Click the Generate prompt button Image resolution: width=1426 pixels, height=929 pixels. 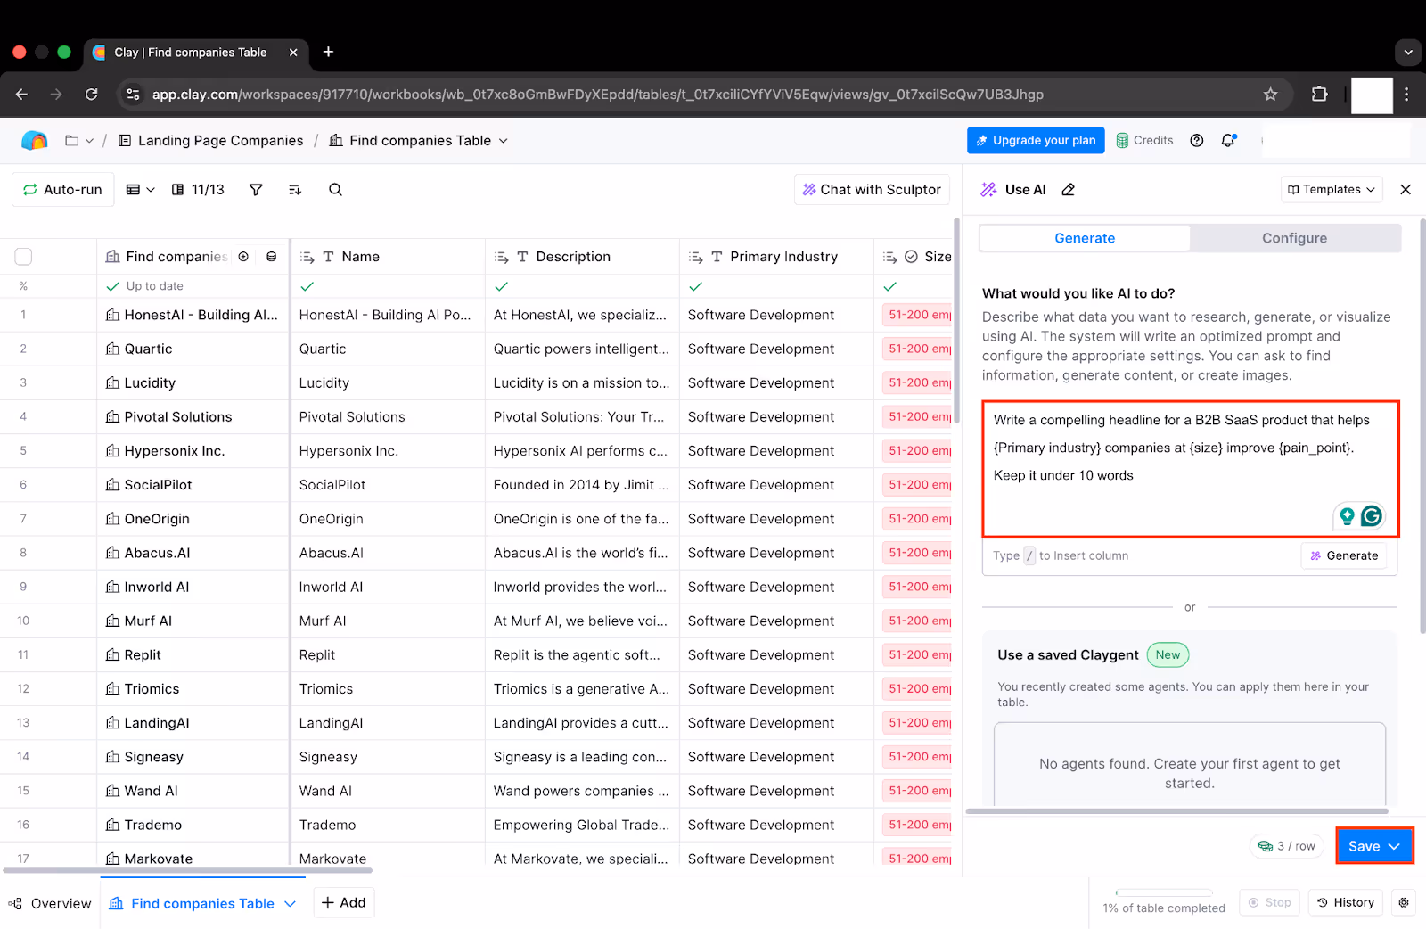pyautogui.click(x=1344, y=555)
